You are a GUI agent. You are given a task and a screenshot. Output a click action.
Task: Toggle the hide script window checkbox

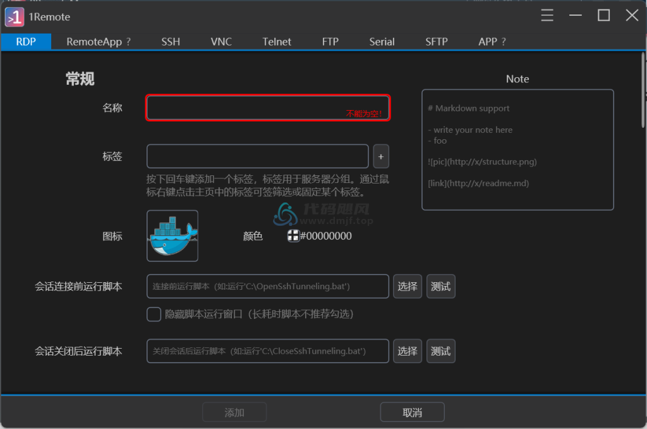(154, 314)
